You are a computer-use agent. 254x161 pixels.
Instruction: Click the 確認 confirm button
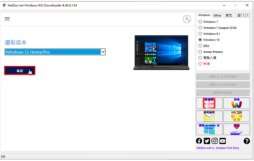pyautogui.click(x=19, y=71)
